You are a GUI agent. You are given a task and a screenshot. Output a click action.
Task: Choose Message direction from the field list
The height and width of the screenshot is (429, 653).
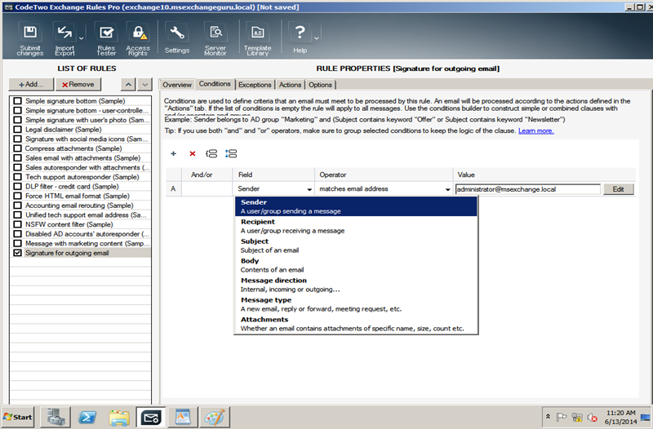pos(356,285)
